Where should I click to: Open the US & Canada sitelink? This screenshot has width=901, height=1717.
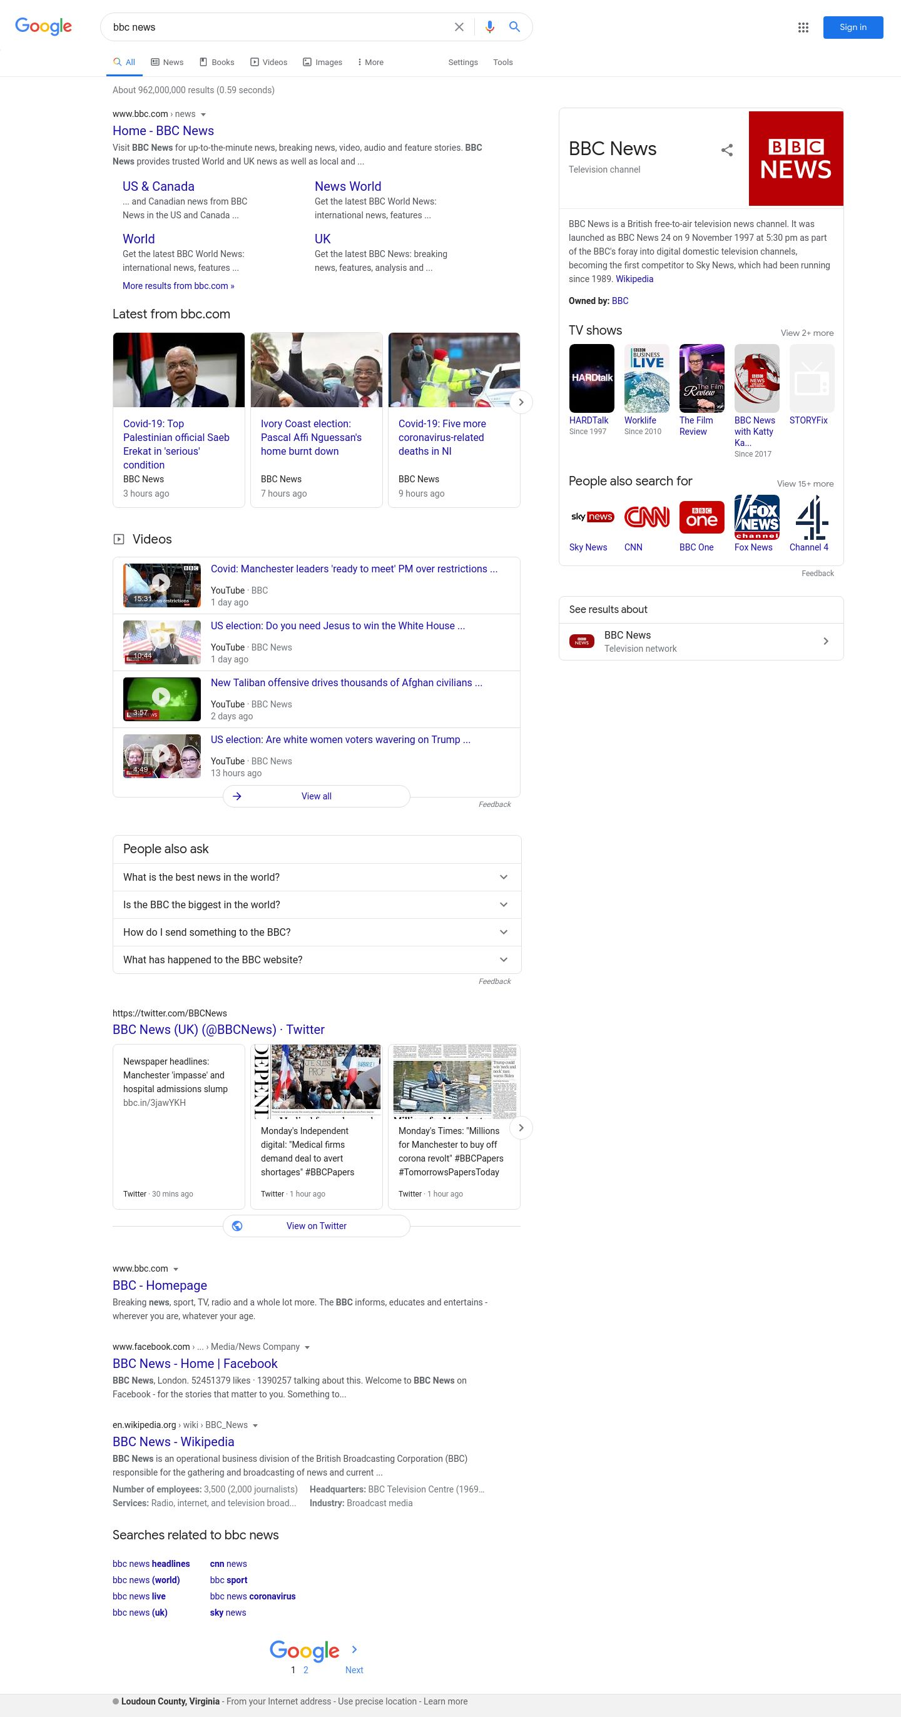tap(159, 186)
